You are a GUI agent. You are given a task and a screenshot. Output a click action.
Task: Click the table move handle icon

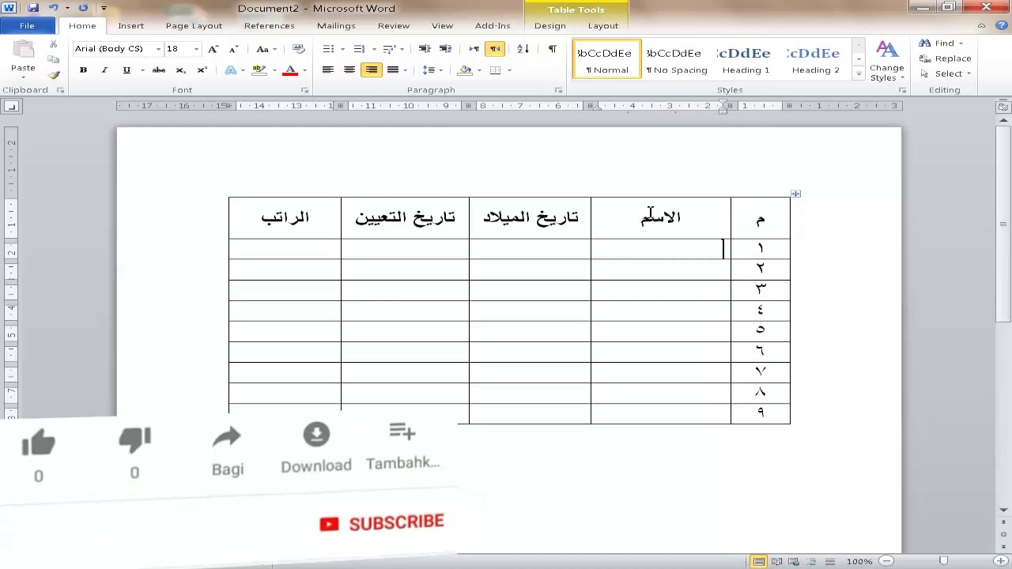796,194
